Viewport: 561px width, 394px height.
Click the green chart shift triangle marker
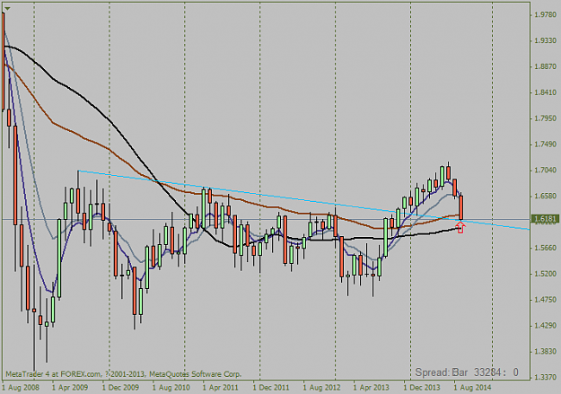click(x=7, y=8)
